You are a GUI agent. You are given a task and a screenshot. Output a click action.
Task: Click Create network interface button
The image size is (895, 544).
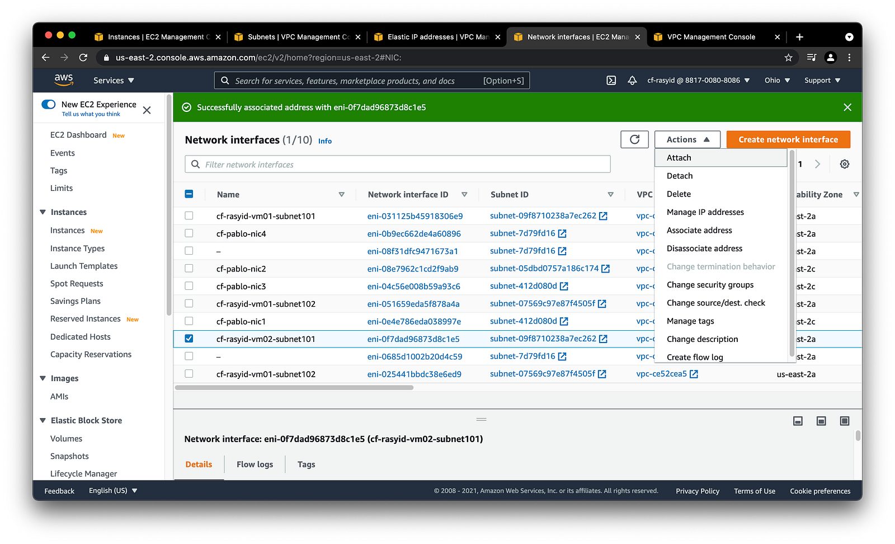pyautogui.click(x=788, y=139)
